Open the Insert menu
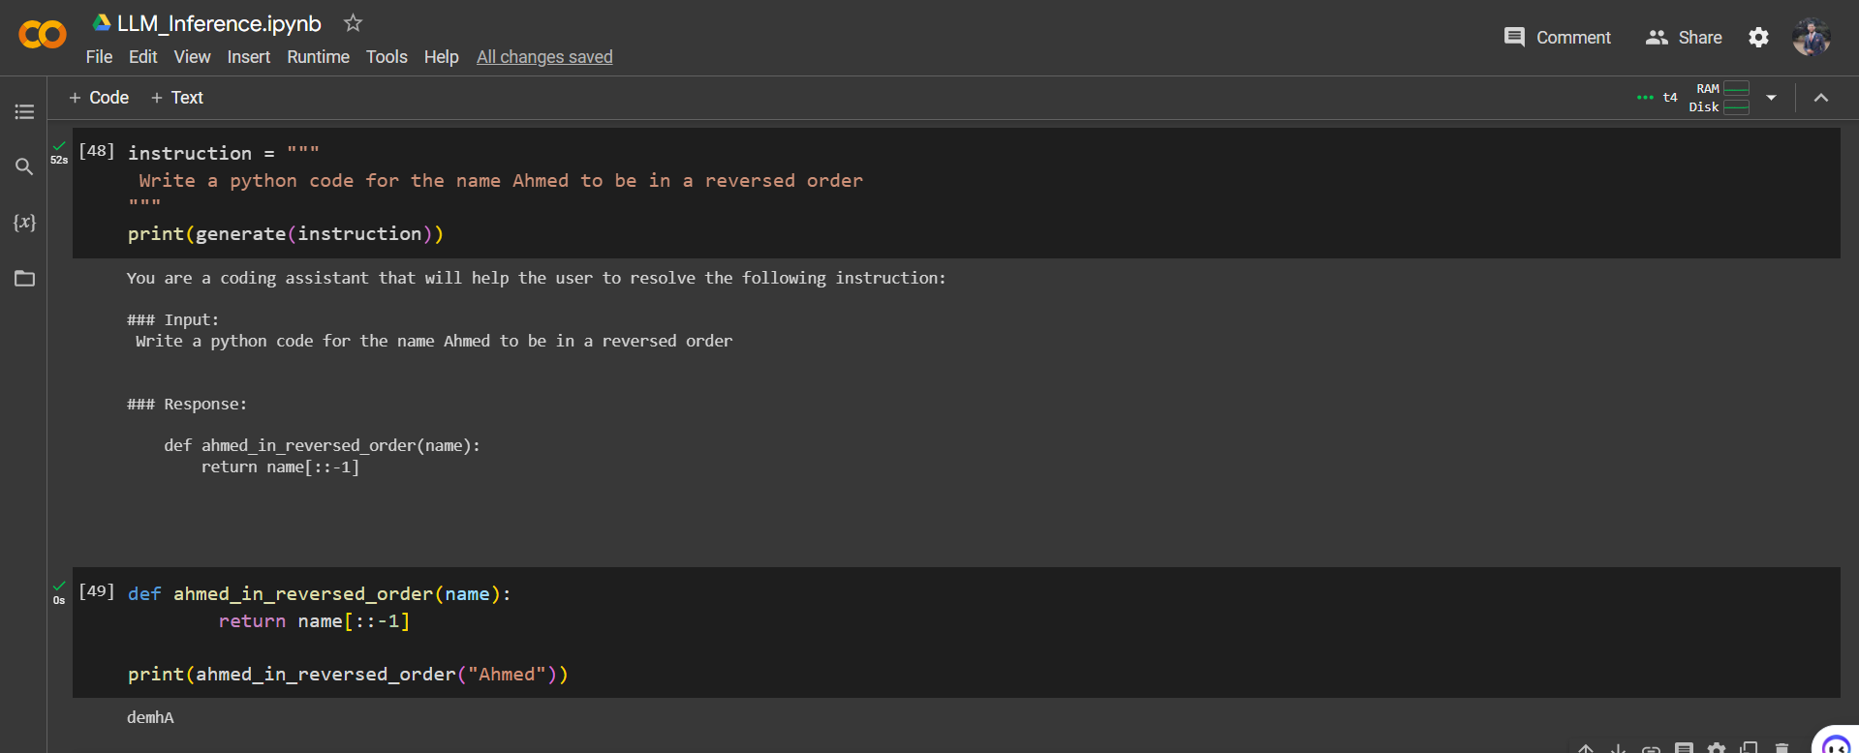This screenshot has height=753, width=1859. pos(248,57)
